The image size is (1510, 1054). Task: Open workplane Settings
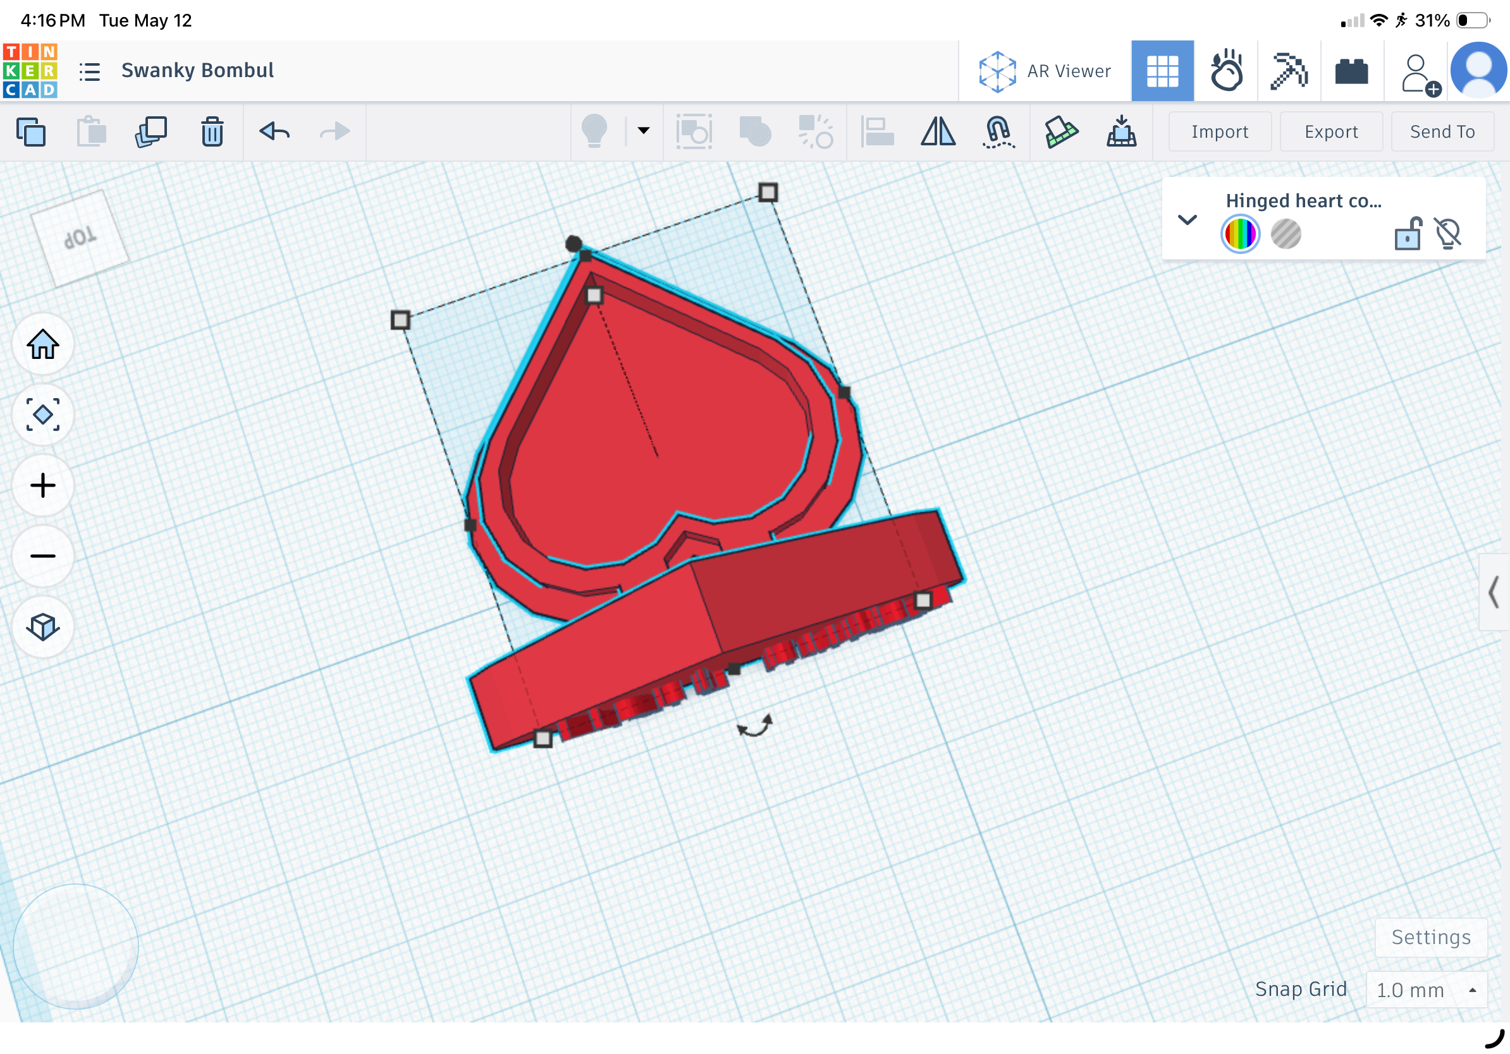click(x=1430, y=937)
